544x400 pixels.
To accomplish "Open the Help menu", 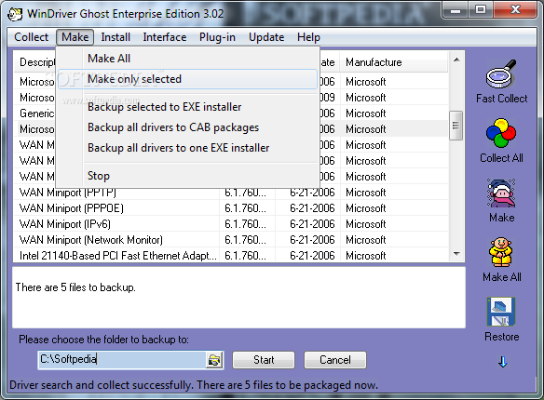I will (308, 37).
